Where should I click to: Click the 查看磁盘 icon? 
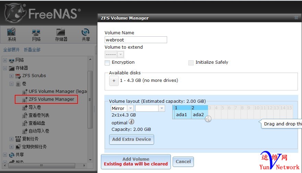[x=25, y=123]
